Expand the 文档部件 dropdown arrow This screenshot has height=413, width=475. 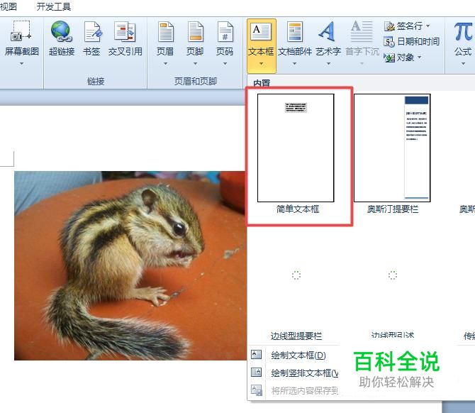294,64
